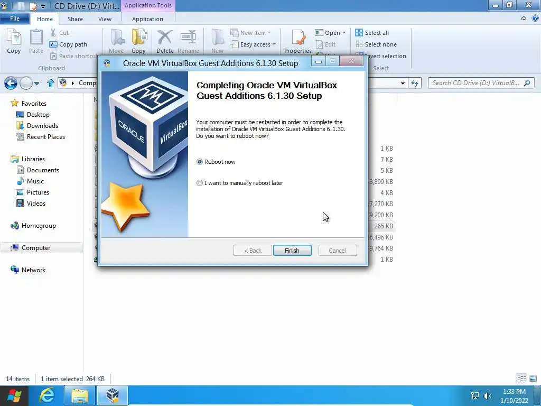Click the Windows Start button
The height and width of the screenshot is (406, 541).
[14, 395]
